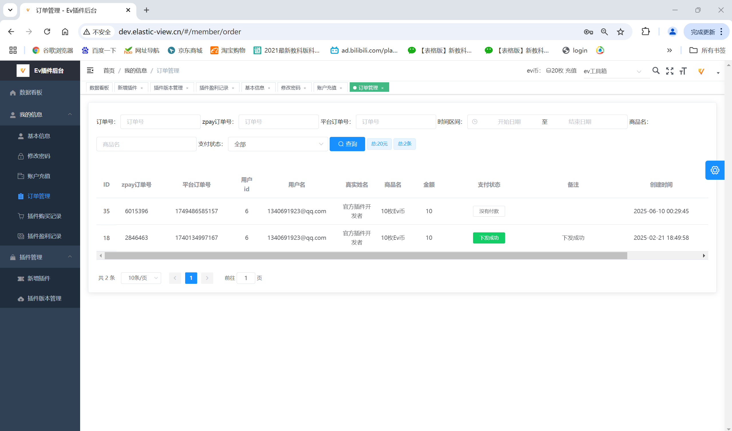
Task: Close the 订单管理 page tab
Action: tap(382, 88)
